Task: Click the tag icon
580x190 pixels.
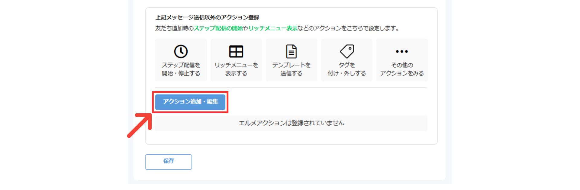Action: 347,51
